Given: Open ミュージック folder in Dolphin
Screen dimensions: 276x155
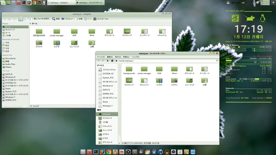Looking at the screenshot, I should [74, 44].
